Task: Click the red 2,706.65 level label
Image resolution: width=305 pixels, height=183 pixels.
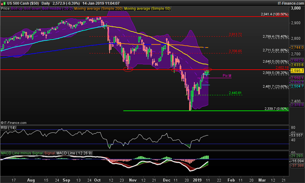Action: [x=235, y=51]
